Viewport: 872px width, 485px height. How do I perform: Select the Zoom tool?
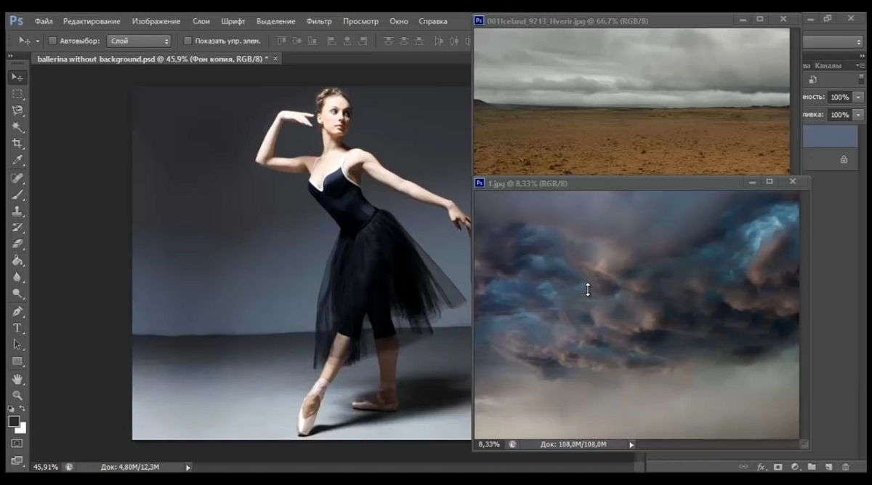click(x=17, y=396)
